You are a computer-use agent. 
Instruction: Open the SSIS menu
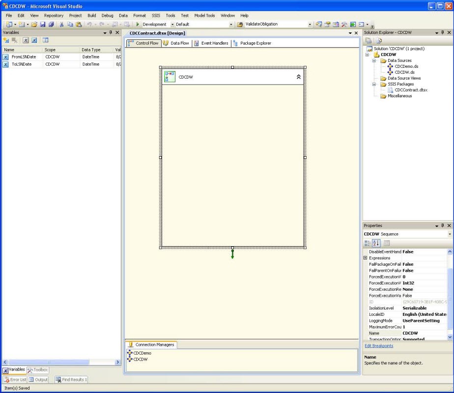(155, 15)
